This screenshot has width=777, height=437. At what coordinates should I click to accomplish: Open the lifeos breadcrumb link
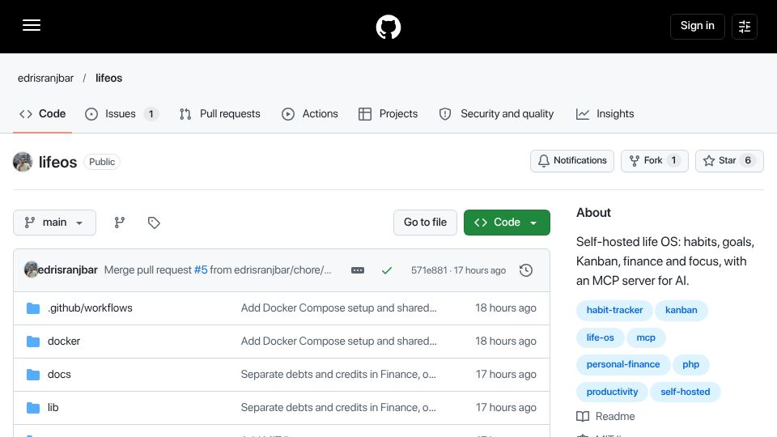click(108, 78)
